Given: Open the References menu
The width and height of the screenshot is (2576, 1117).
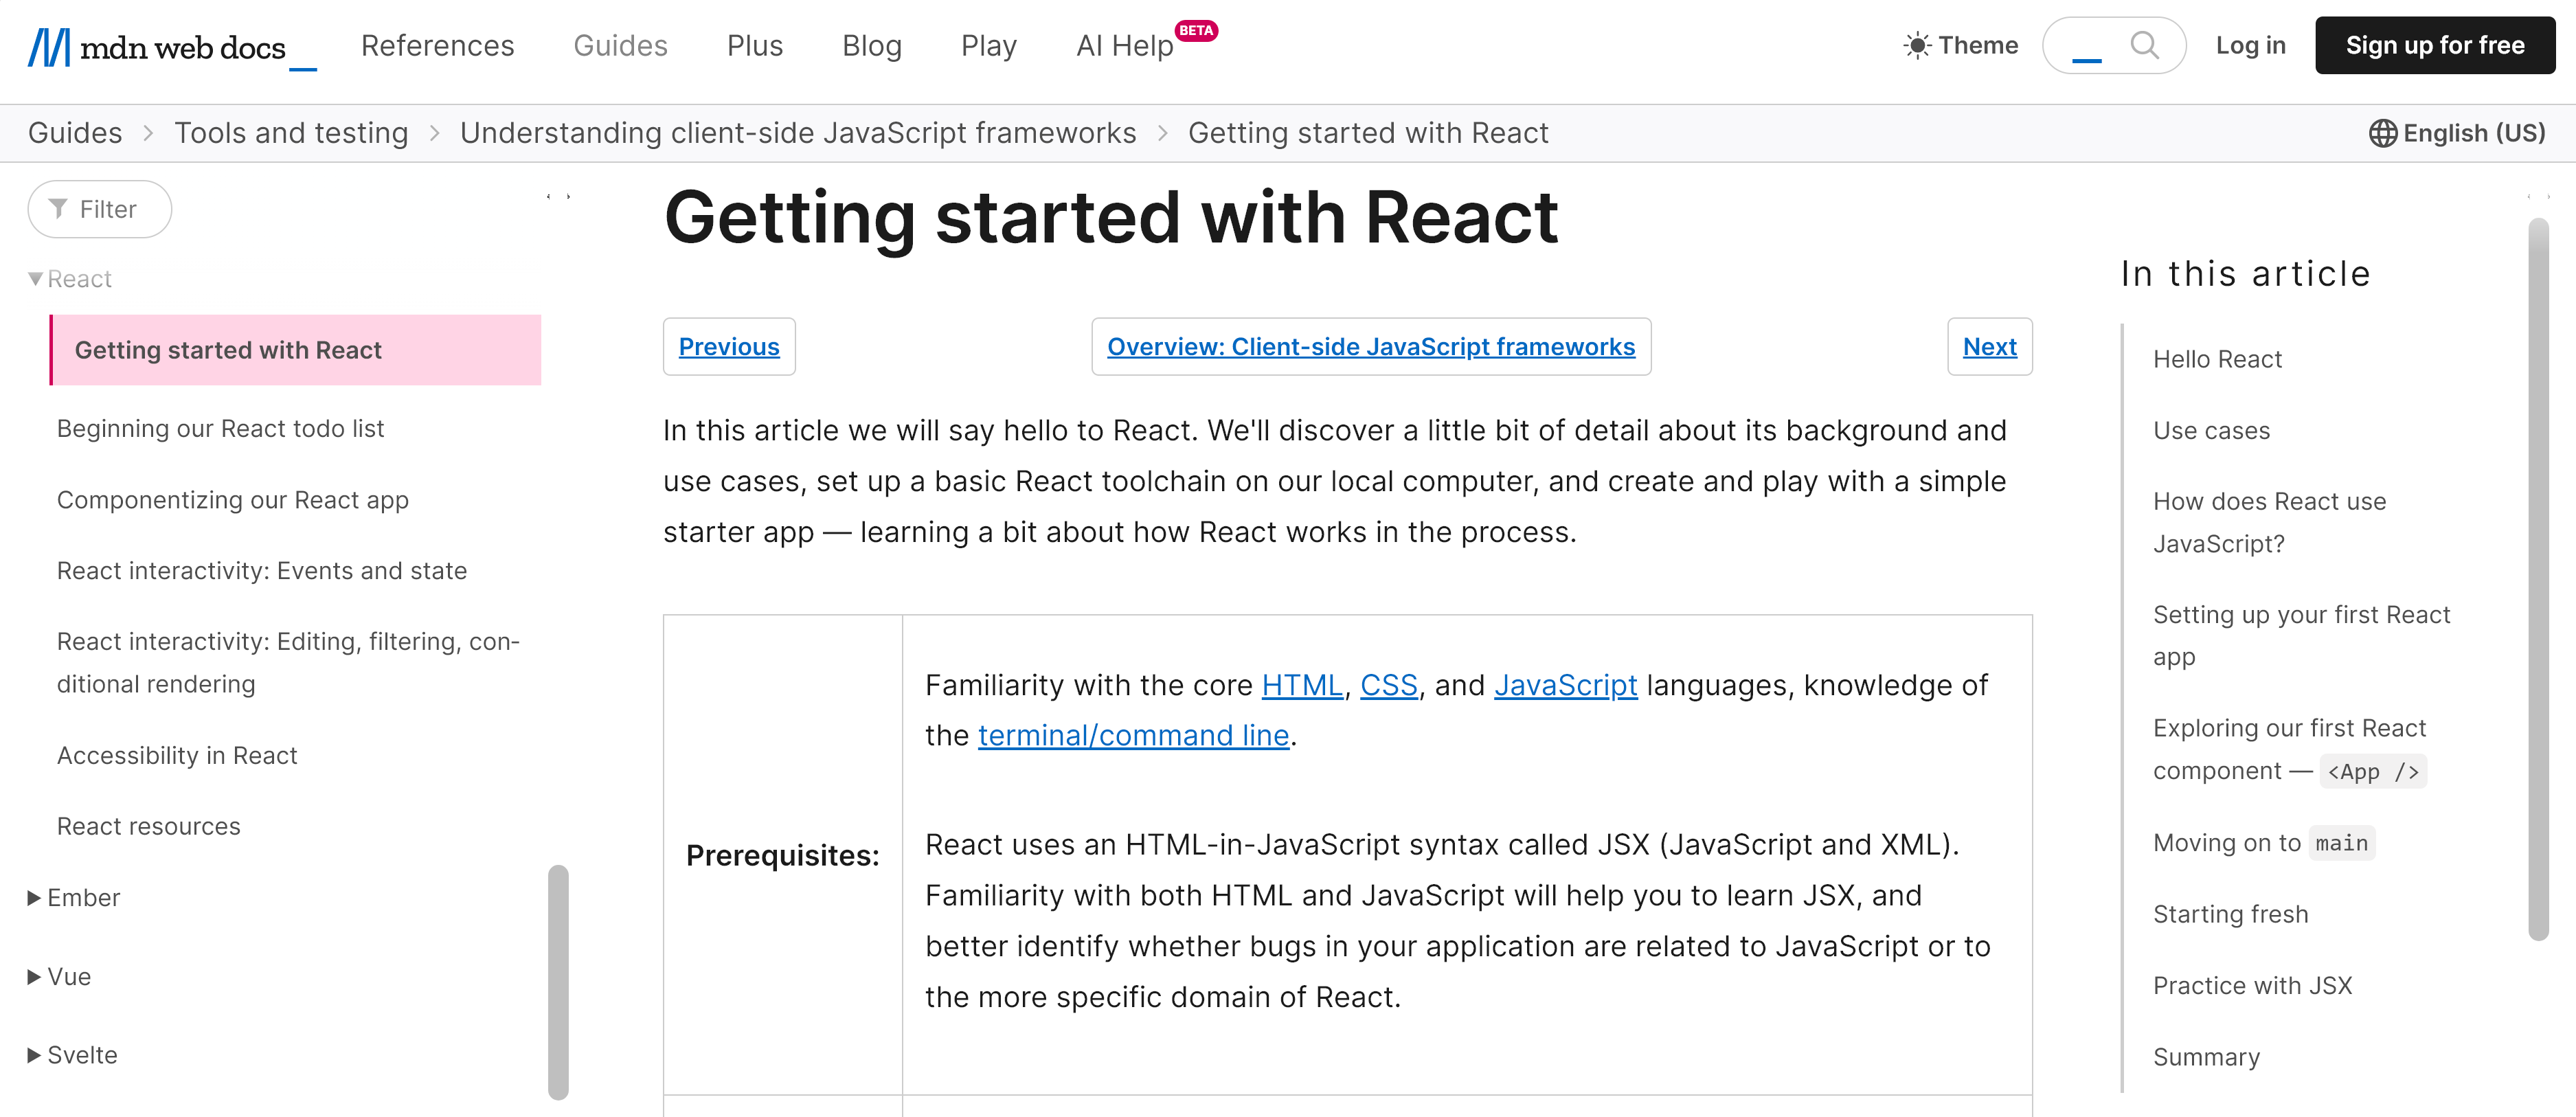Looking at the screenshot, I should (x=437, y=46).
